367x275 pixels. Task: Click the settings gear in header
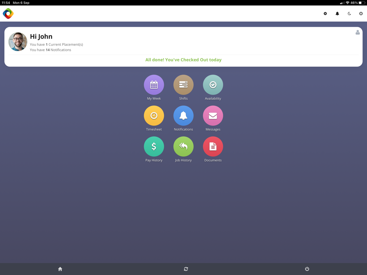pos(325,14)
